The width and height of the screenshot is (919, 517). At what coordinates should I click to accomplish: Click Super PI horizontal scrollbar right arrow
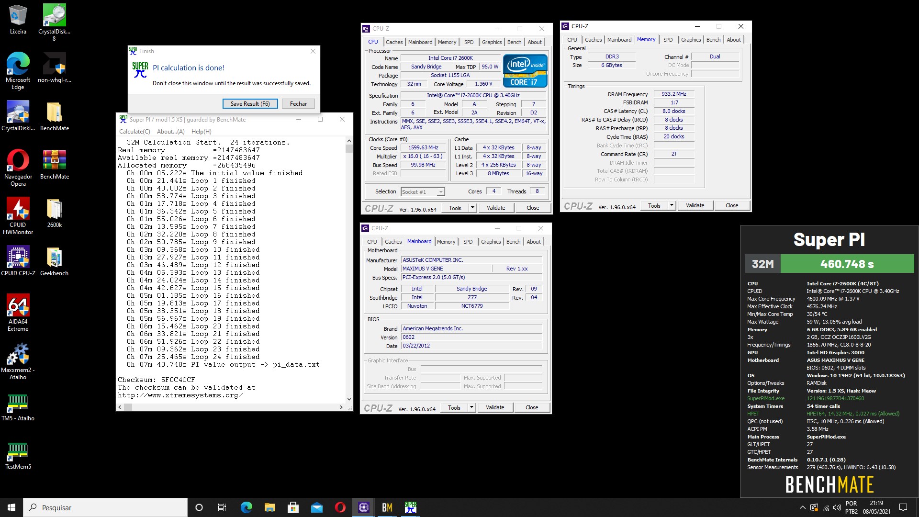pyautogui.click(x=341, y=407)
